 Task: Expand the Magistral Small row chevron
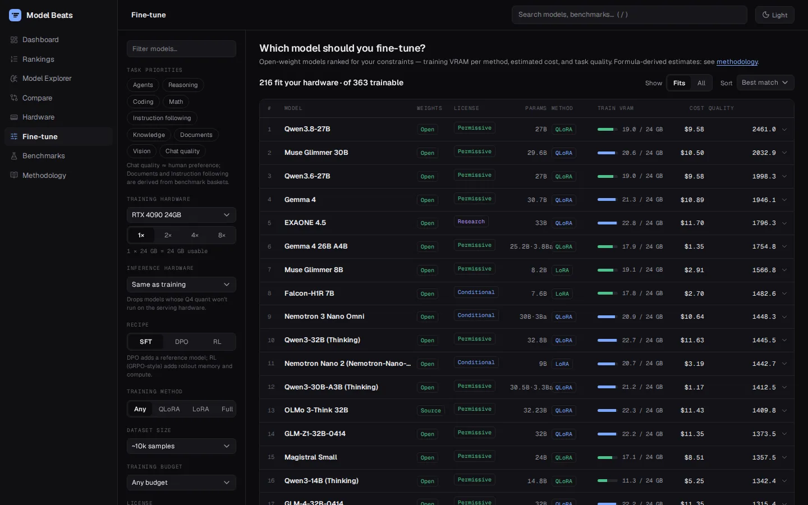point(784,457)
